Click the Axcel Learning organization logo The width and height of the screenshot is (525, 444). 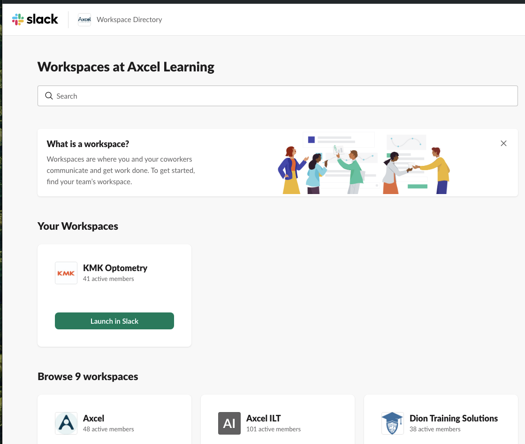coord(84,20)
